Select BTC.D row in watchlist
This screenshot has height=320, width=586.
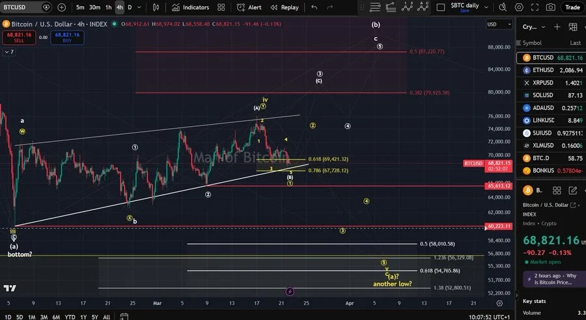[x=551, y=158]
